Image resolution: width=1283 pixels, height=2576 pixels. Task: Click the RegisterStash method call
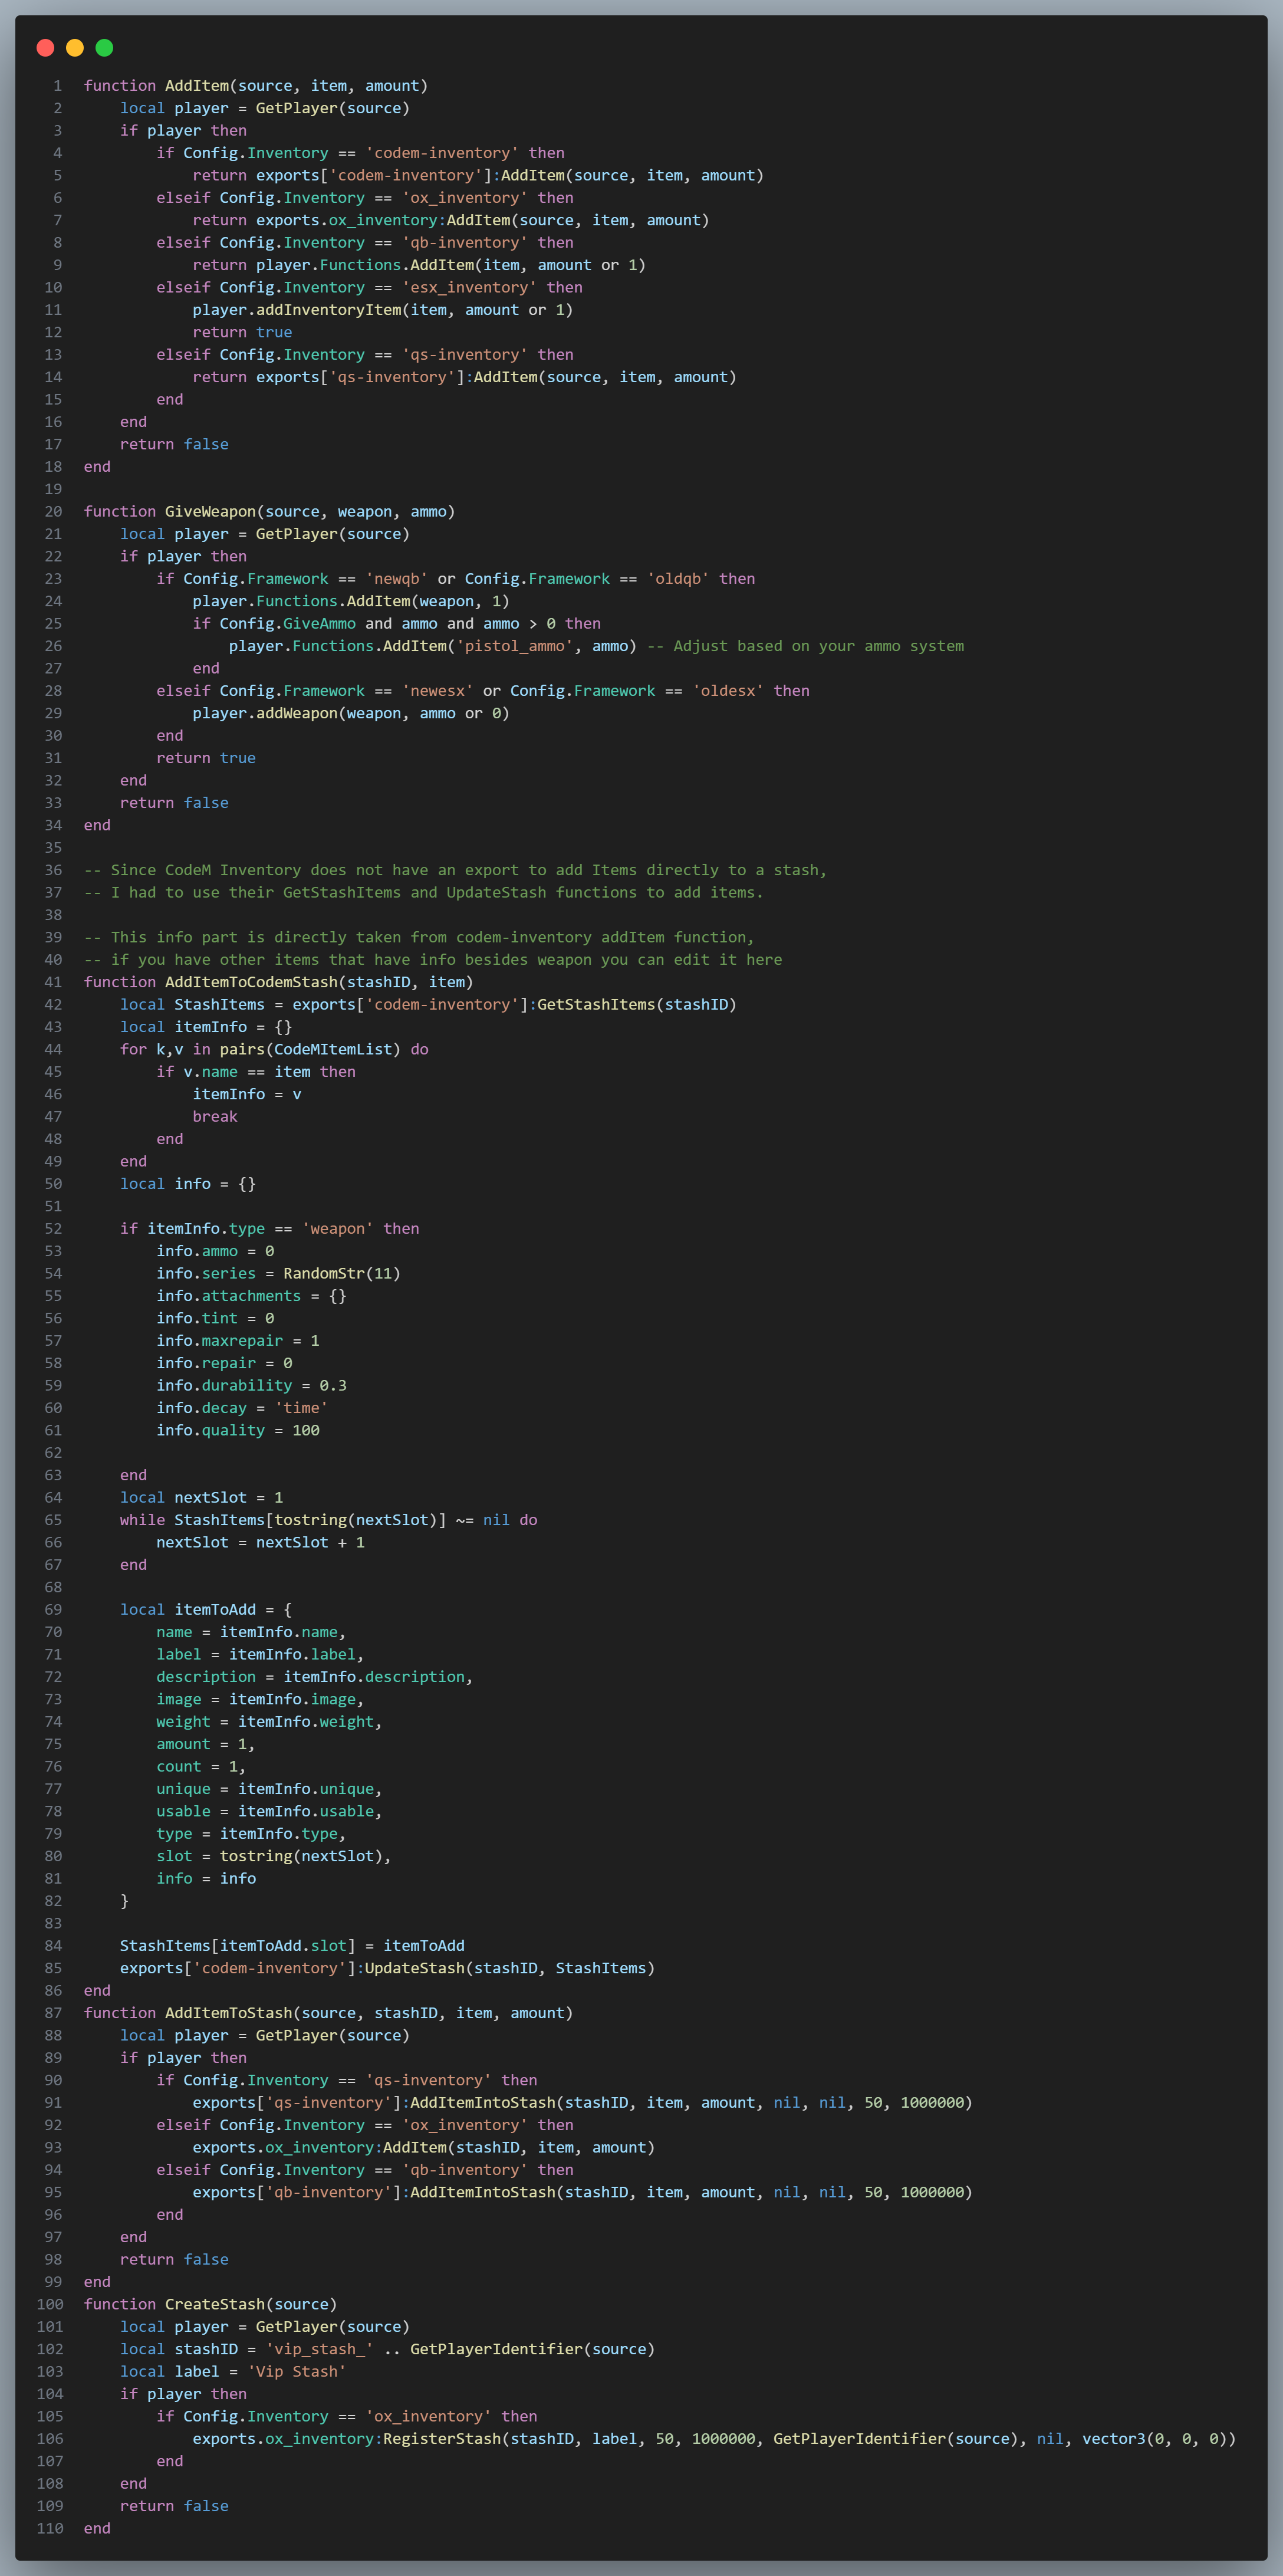[441, 2438]
